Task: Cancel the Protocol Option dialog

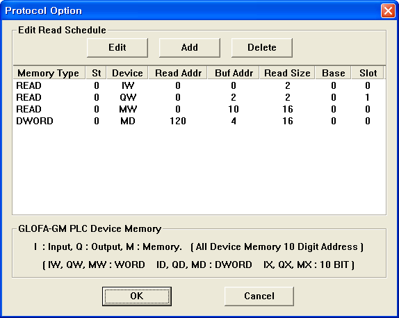Action: [259, 296]
